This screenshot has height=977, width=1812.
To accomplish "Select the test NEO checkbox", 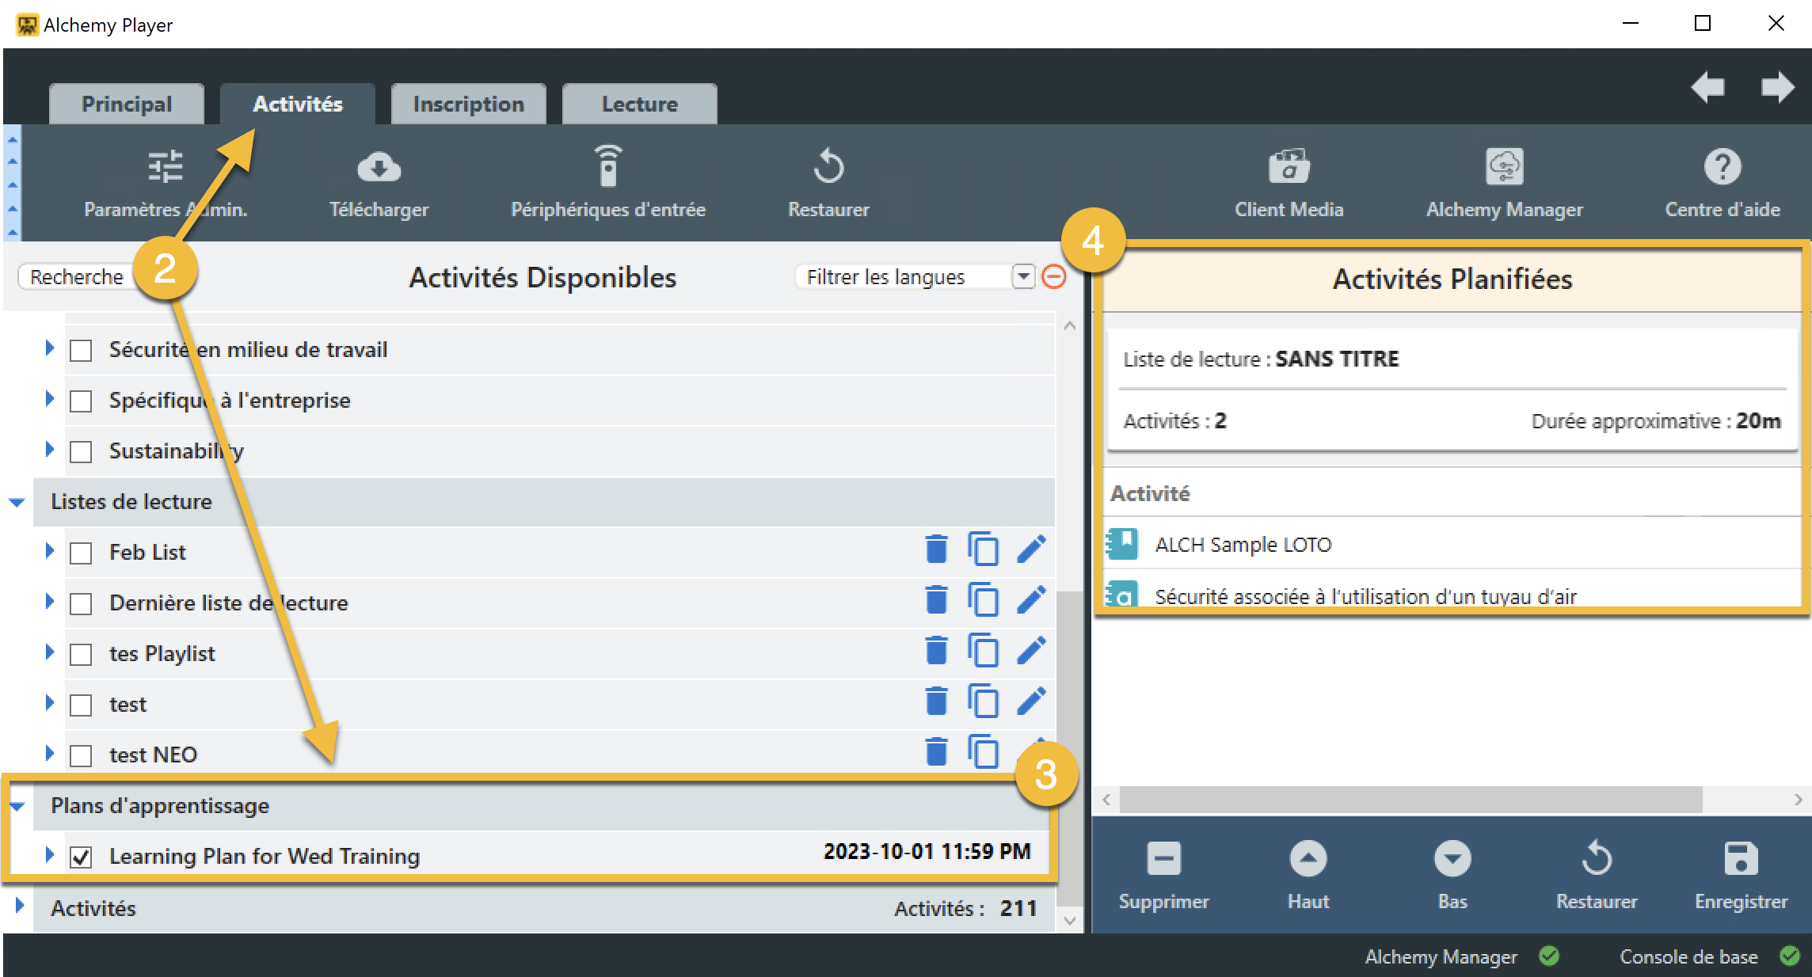I will click(x=81, y=755).
